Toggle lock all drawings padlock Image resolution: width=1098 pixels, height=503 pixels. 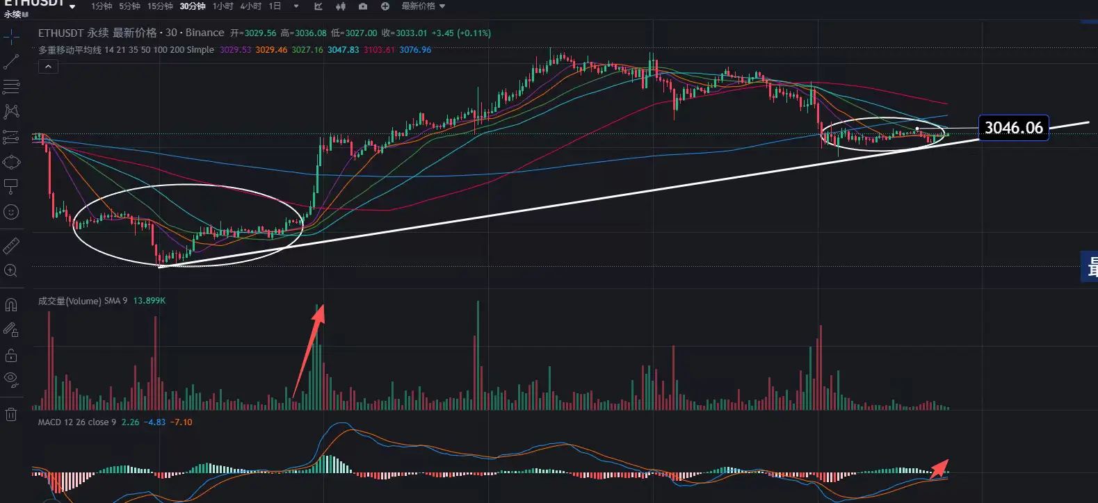point(11,355)
